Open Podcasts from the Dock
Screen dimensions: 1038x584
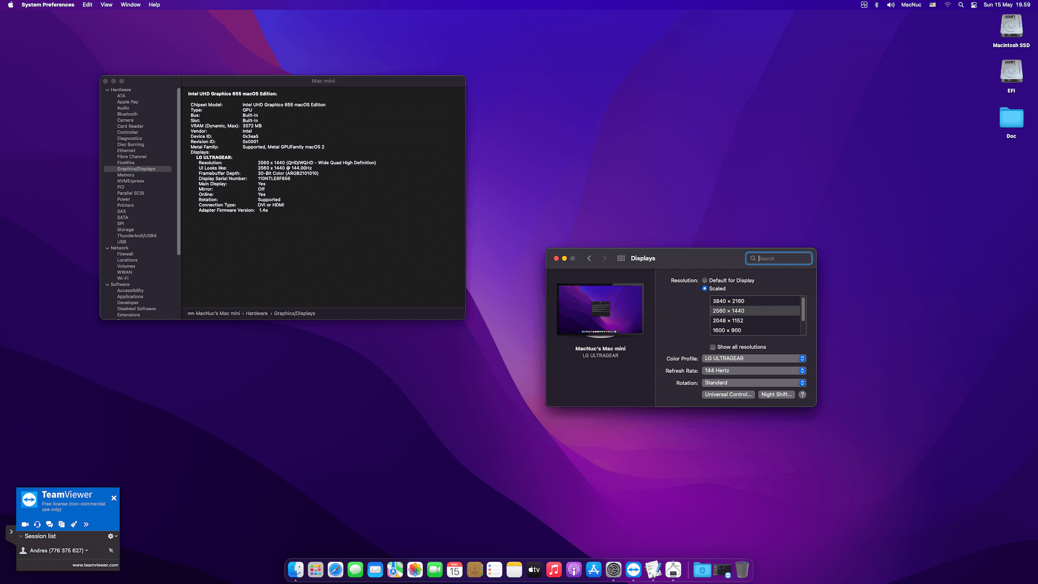[574, 569]
